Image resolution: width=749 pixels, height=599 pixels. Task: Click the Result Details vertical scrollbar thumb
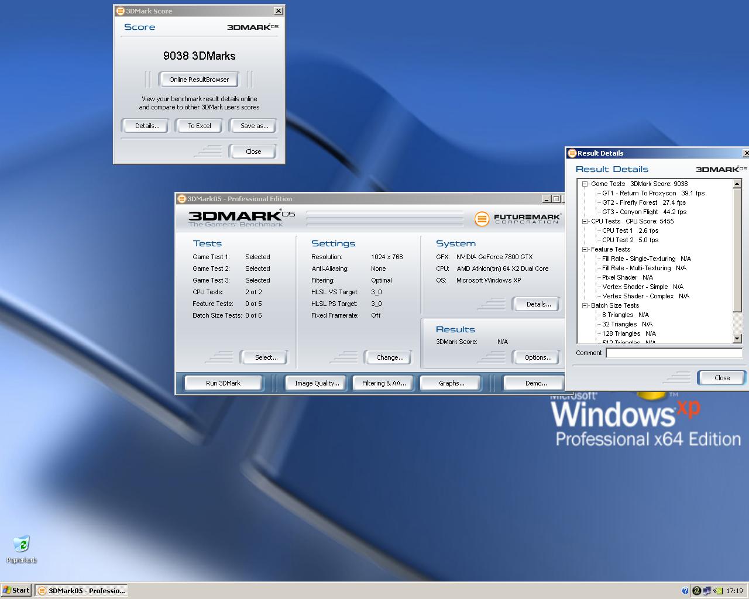click(x=737, y=250)
